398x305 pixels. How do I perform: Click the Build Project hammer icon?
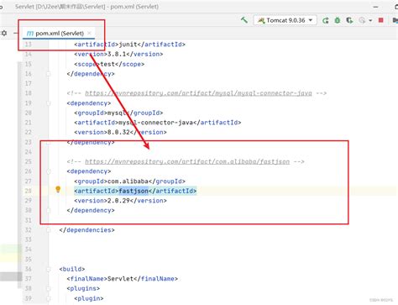tap(244, 20)
